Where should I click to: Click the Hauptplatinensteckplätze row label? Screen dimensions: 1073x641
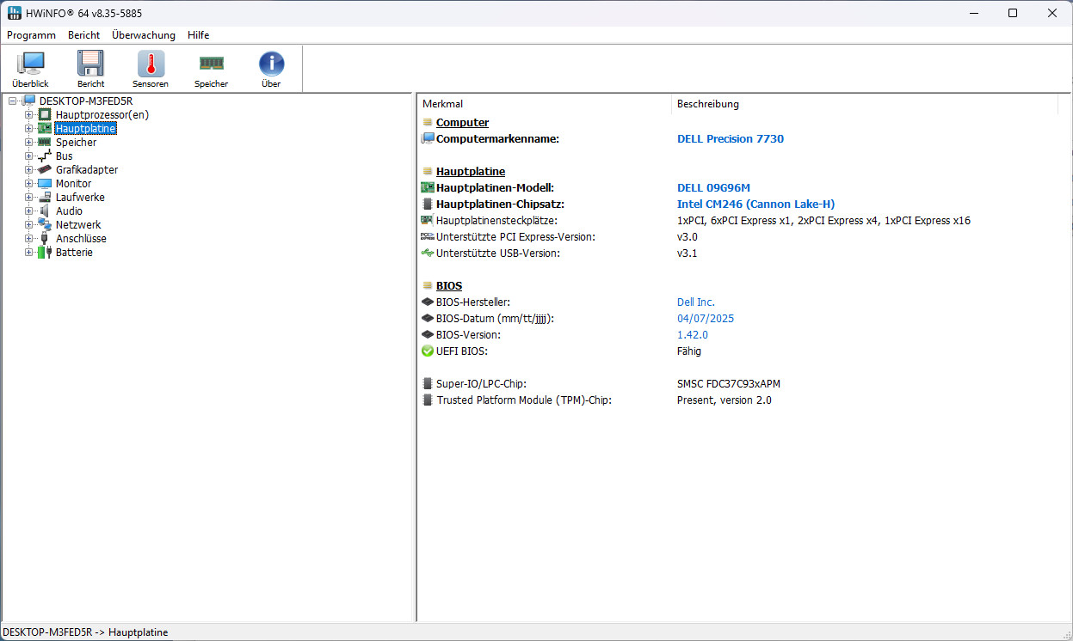click(496, 221)
